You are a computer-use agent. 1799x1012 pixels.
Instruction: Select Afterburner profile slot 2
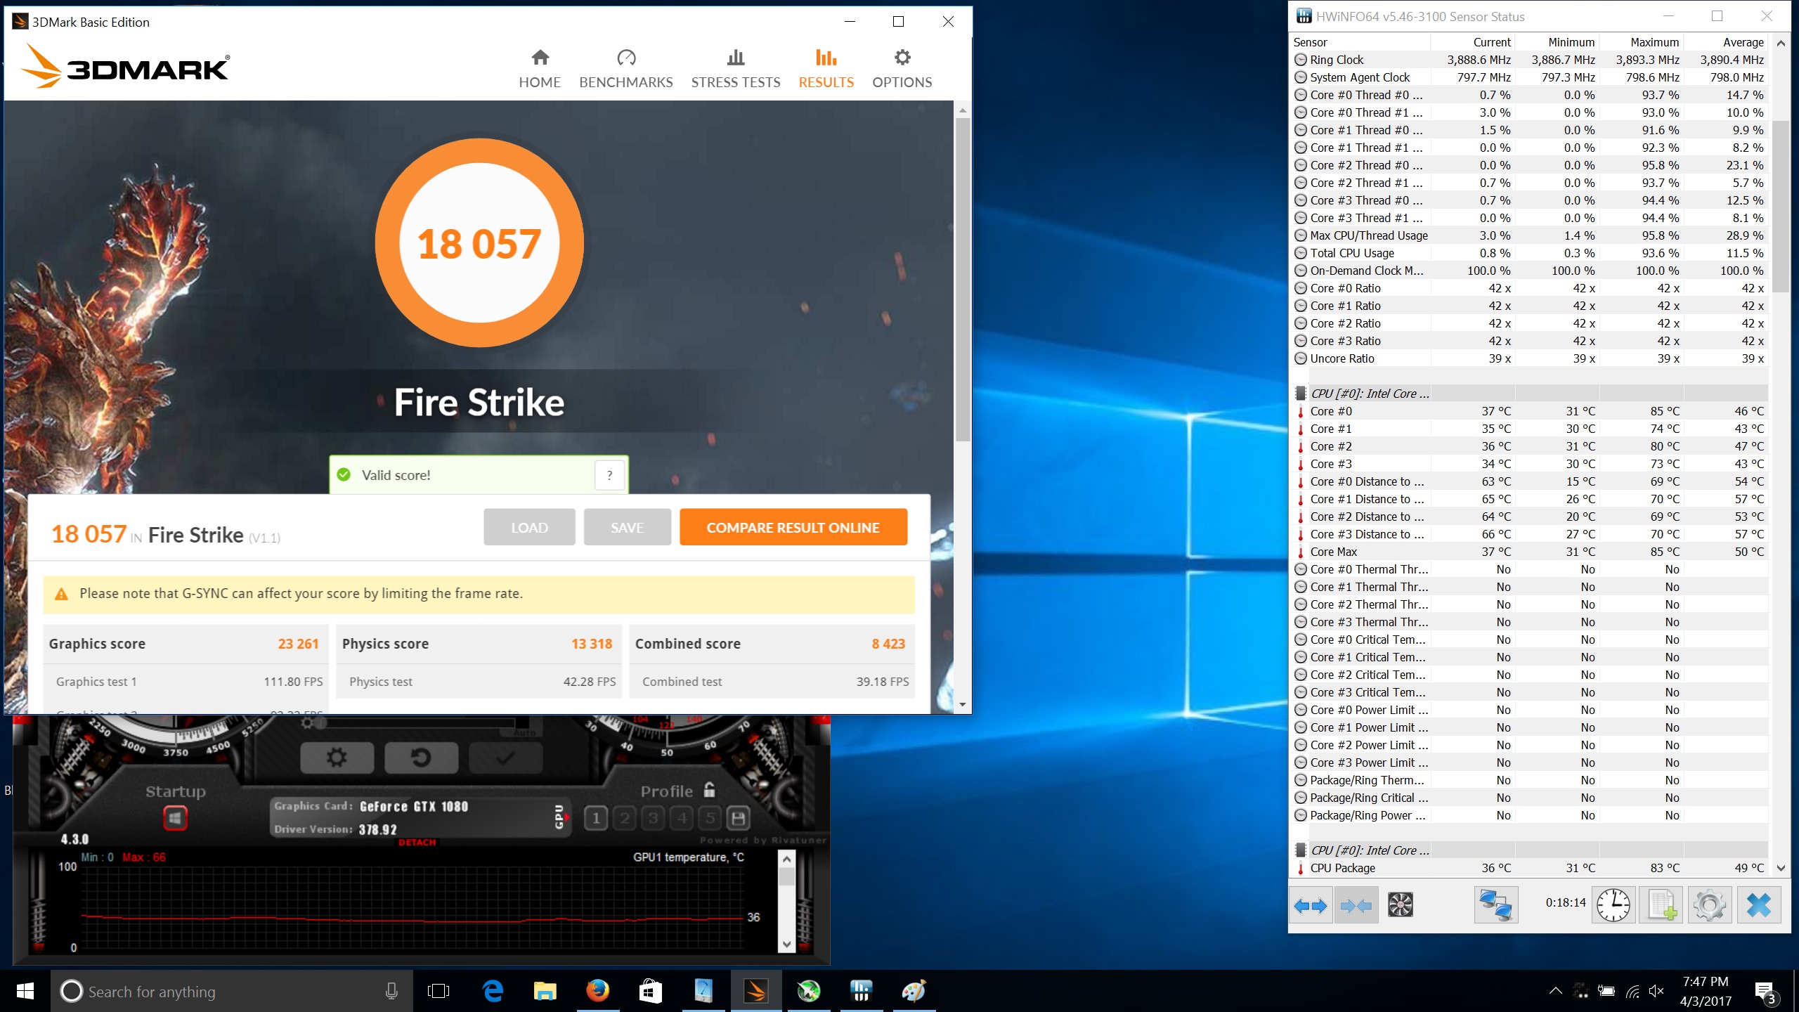tap(625, 818)
